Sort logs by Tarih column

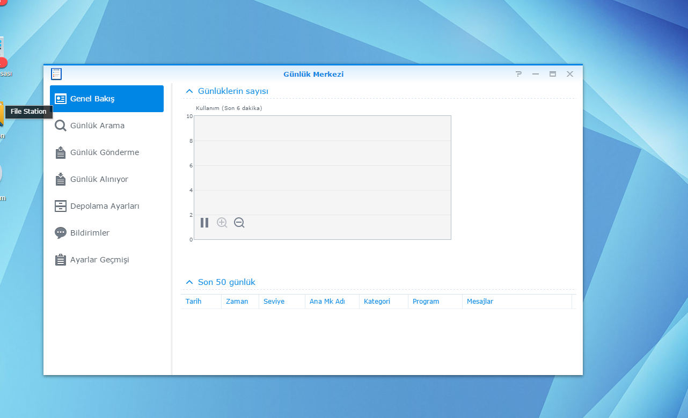[x=194, y=302]
